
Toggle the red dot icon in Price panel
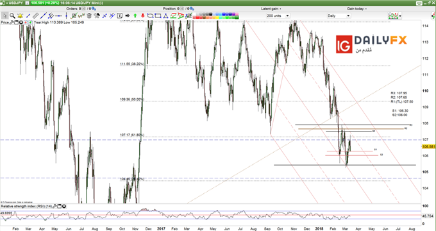point(26,22)
